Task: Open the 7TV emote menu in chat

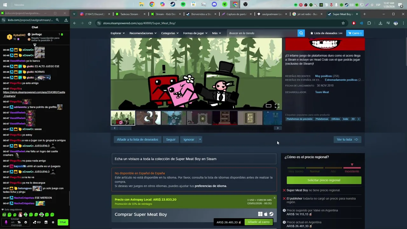Action: (x=19, y=222)
